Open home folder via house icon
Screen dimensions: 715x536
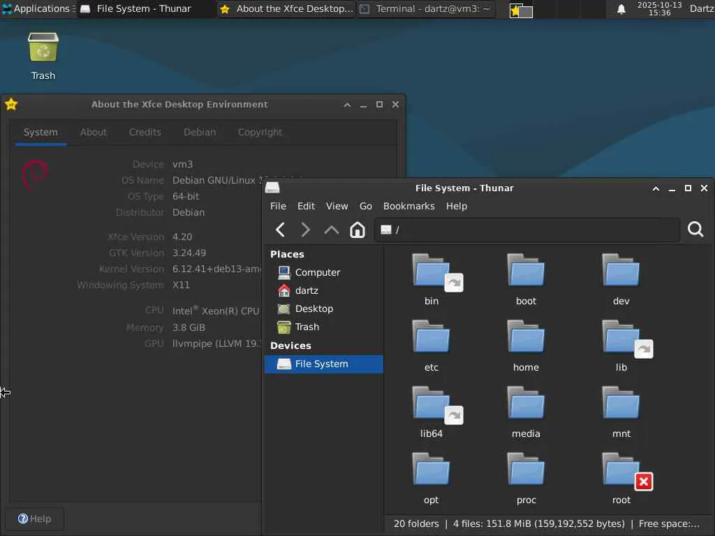[357, 230]
